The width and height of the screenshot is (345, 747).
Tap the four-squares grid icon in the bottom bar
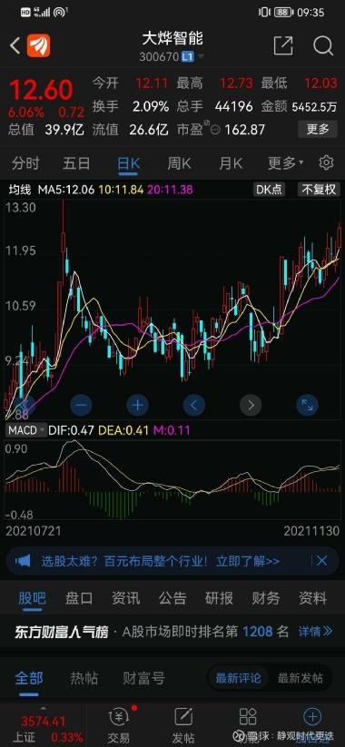248,717
